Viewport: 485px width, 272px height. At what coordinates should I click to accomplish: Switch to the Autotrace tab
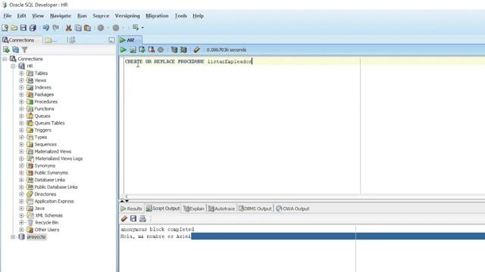tap(221, 209)
